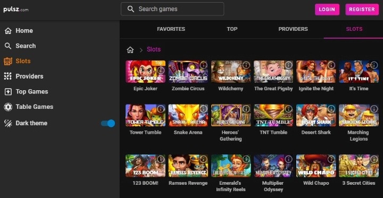383x198 pixels.
Task: Open info icon on Zombie Circus
Action: tap(203, 65)
